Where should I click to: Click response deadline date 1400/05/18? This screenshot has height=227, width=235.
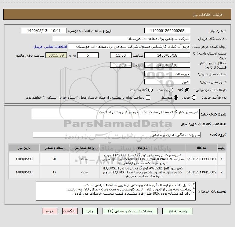[x=167, y=55]
